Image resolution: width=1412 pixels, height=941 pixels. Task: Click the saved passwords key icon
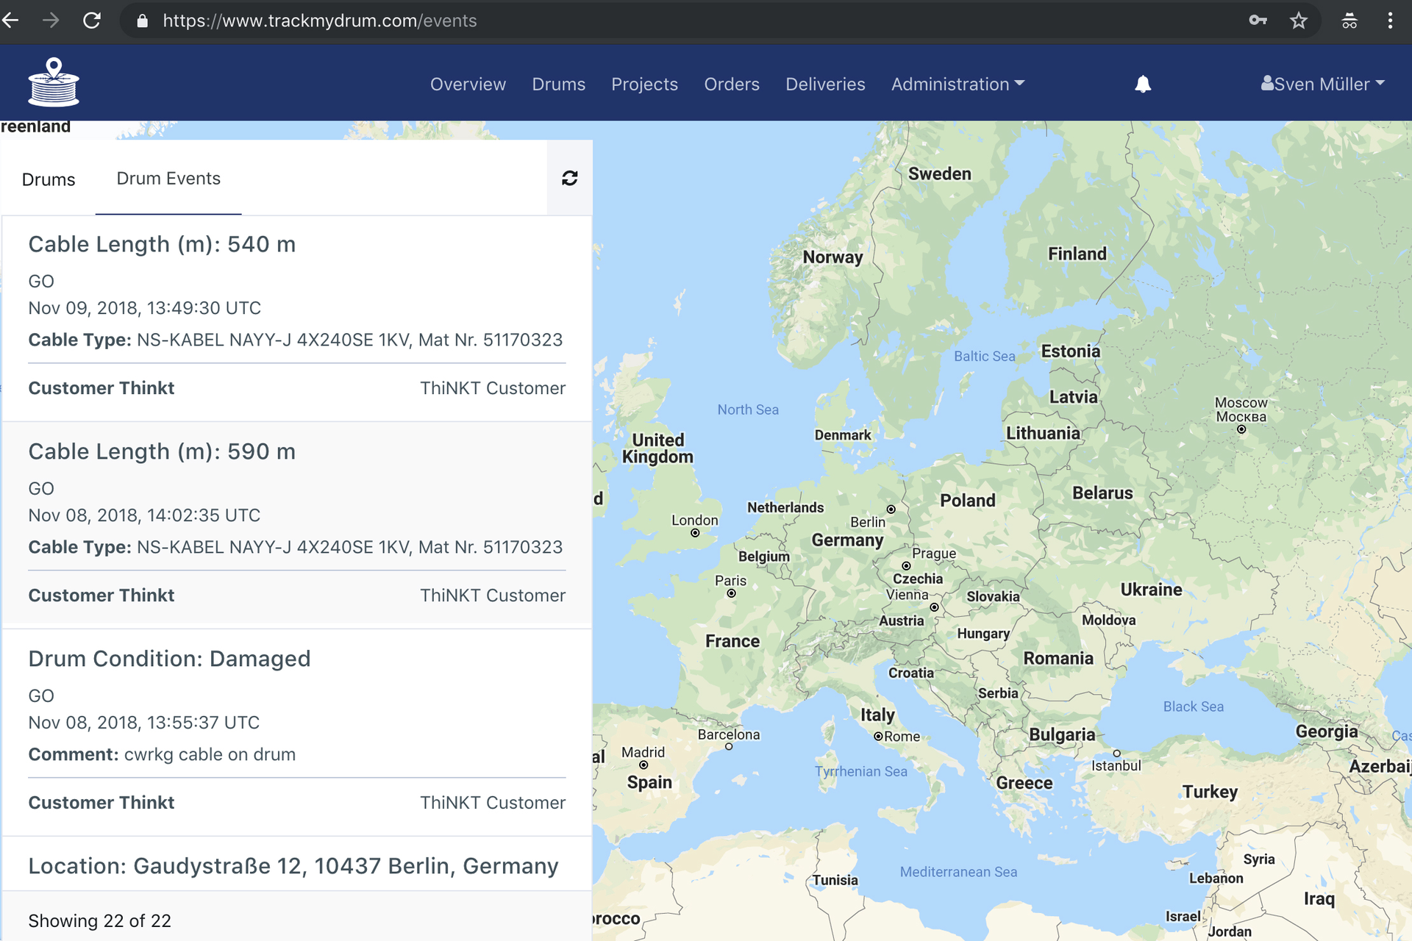[x=1258, y=21]
